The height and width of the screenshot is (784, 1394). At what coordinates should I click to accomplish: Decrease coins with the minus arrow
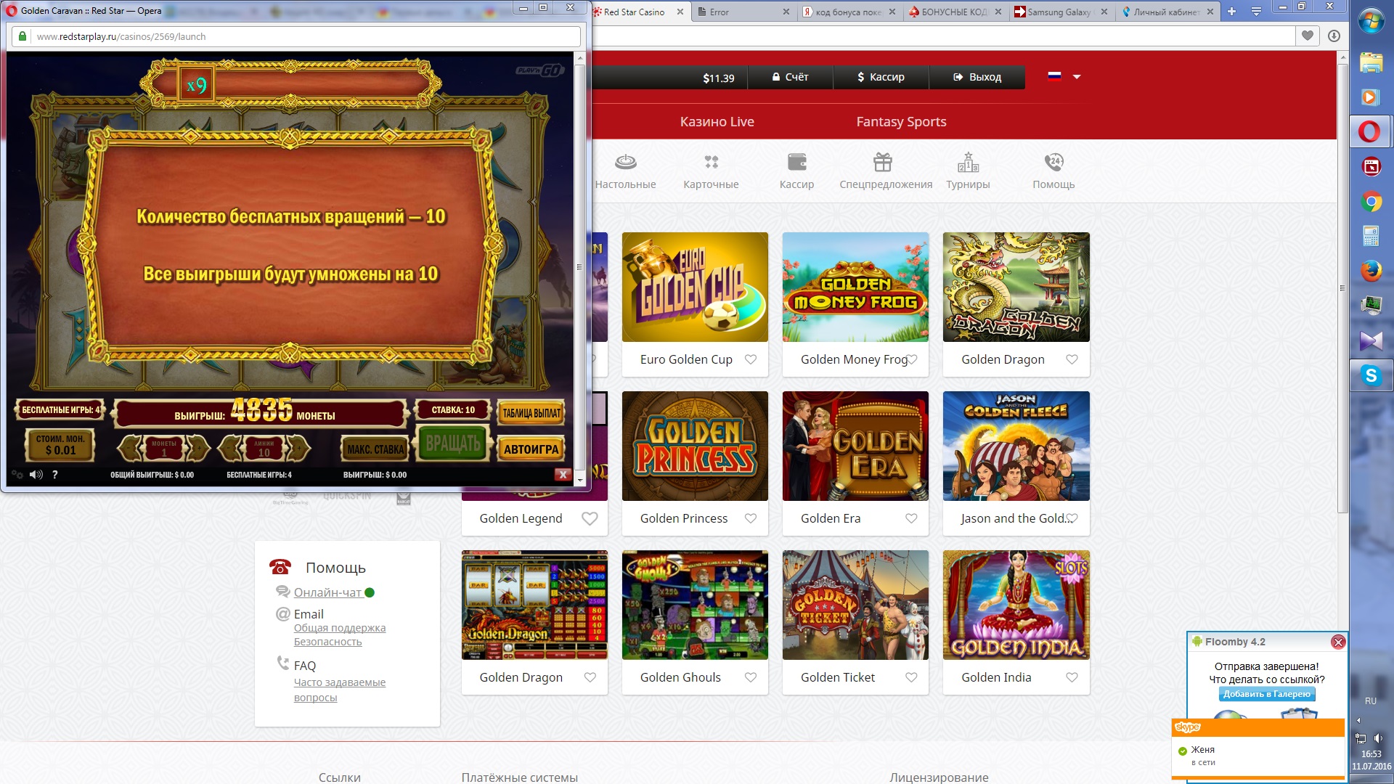pyautogui.click(x=130, y=449)
